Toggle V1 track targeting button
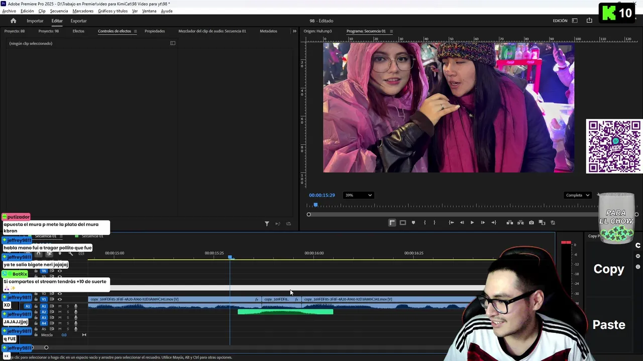643x361 pixels. (44, 299)
